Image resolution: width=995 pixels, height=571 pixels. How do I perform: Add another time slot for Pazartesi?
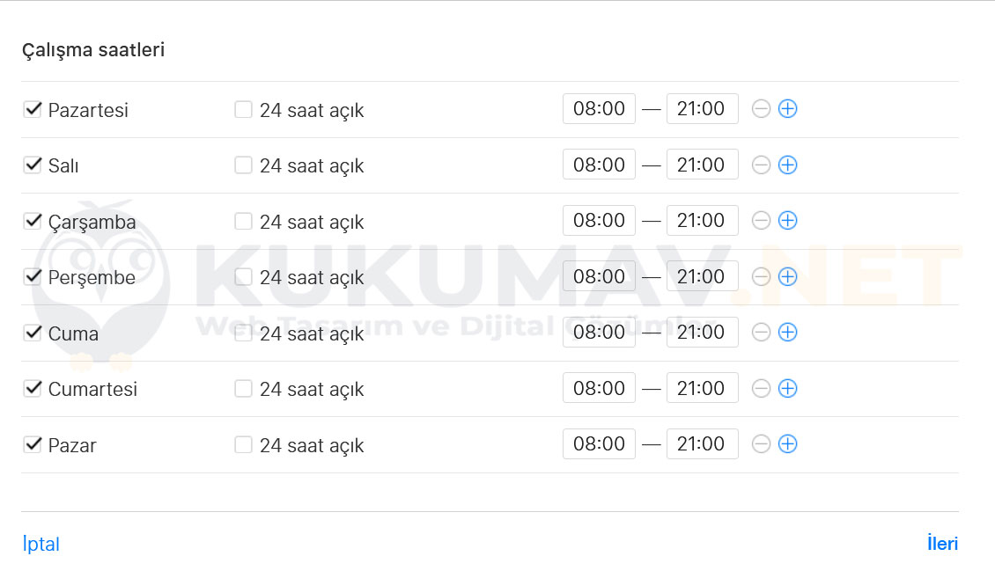pos(787,109)
